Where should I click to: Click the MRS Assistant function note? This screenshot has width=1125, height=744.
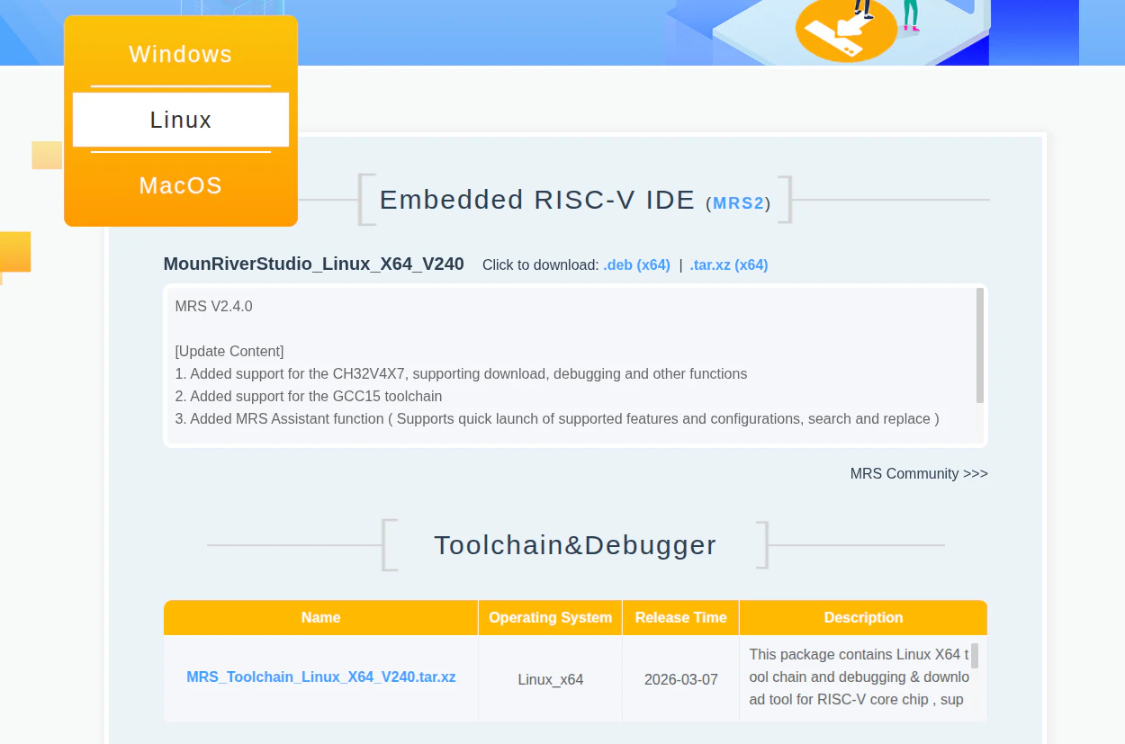click(x=557, y=418)
